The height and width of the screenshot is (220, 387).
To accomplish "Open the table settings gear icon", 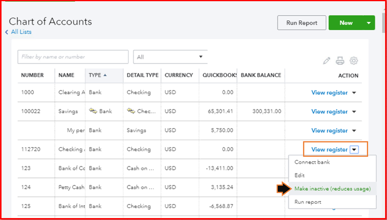I will (353, 61).
